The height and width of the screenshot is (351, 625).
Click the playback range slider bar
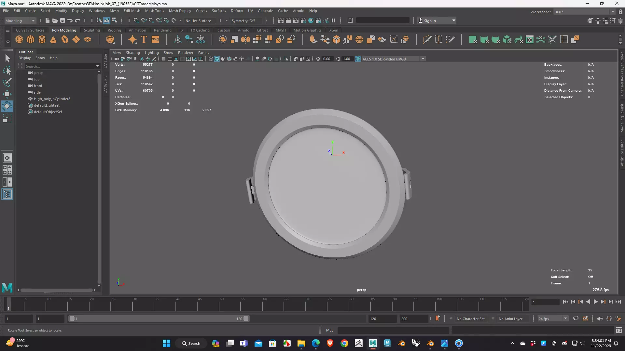point(159,319)
